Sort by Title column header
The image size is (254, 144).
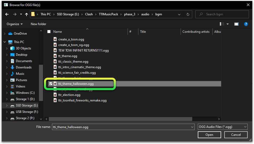point(143,32)
